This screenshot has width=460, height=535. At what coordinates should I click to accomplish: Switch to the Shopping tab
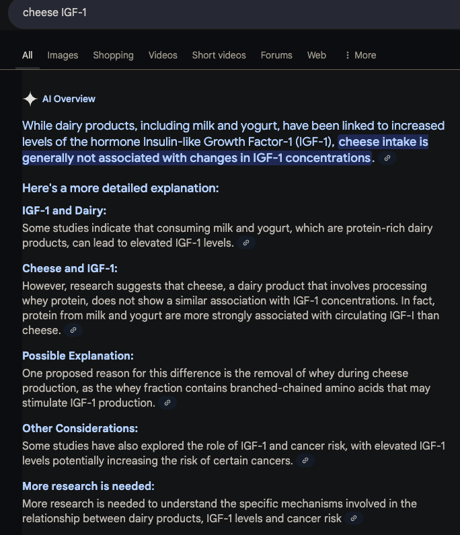113,55
